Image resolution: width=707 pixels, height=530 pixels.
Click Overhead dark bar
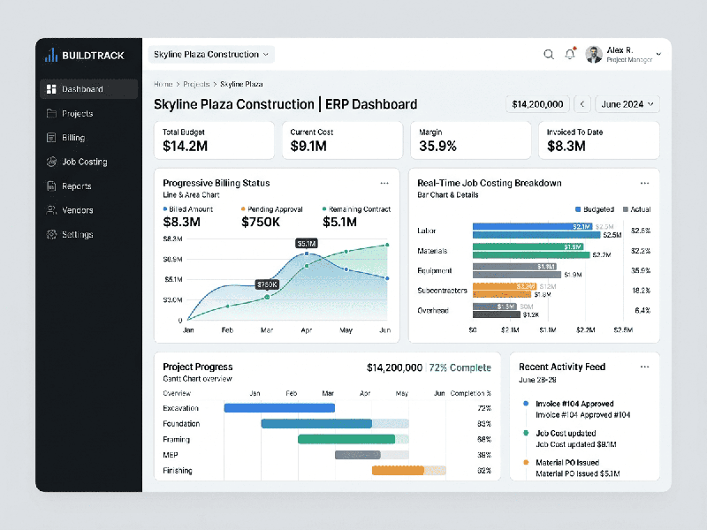(497, 314)
